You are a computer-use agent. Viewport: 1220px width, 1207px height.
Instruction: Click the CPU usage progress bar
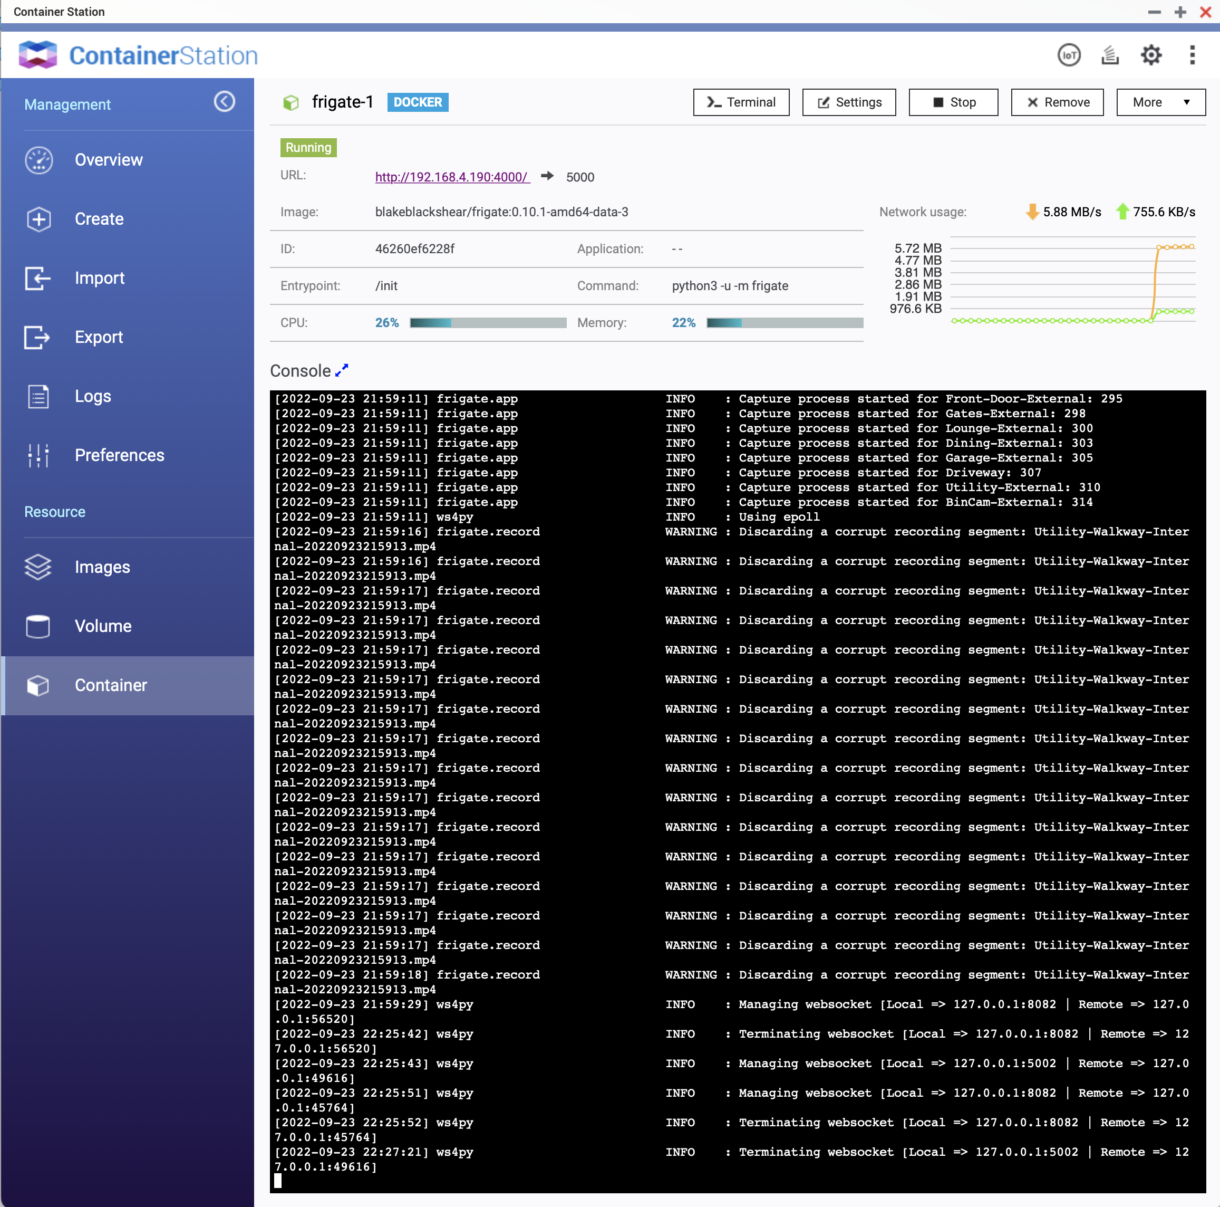pyautogui.click(x=488, y=322)
